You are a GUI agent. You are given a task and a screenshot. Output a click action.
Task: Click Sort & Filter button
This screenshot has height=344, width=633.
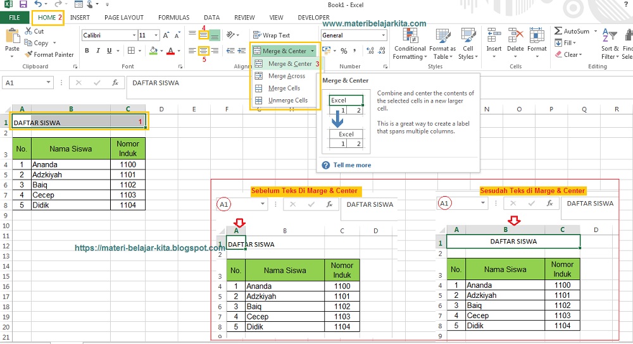click(610, 44)
